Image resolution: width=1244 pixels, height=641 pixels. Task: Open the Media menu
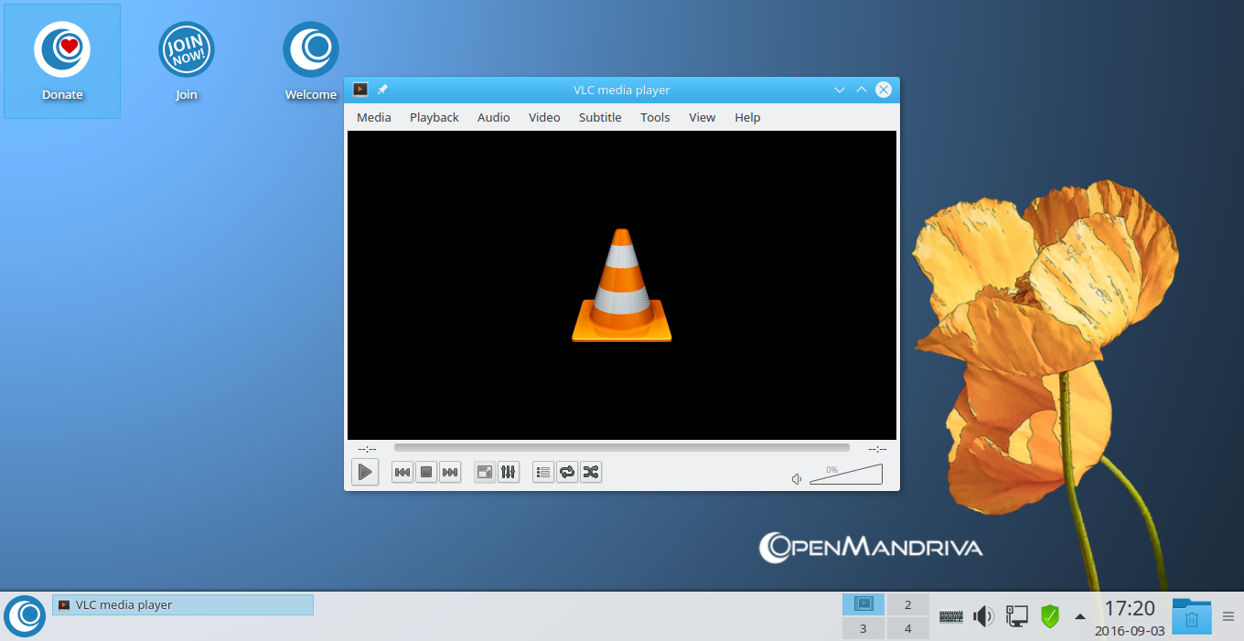point(374,117)
